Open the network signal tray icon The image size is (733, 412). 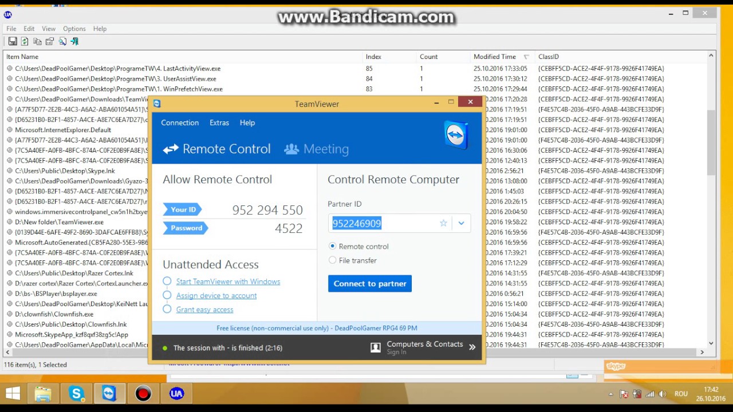(x=650, y=394)
